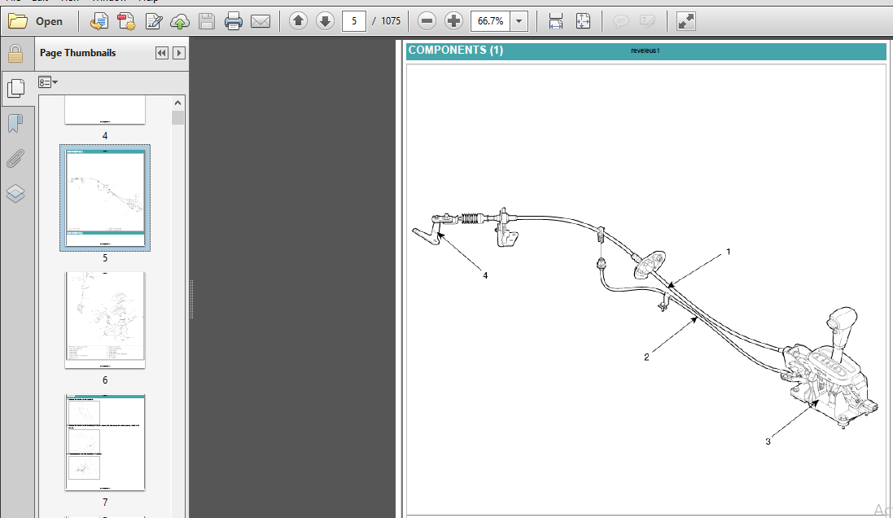893x518 pixels.
Task: Open the Attachments paperclip panel icon
Action: (15, 159)
